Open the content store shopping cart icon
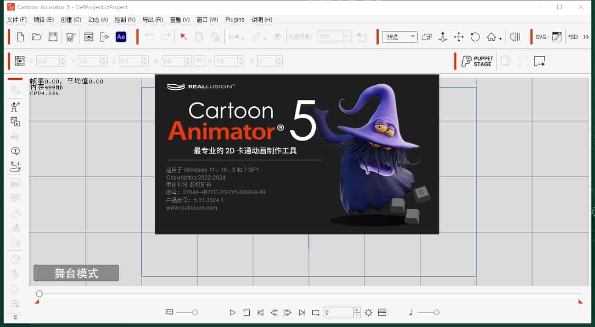The width and height of the screenshot is (595, 327). [70, 37]
